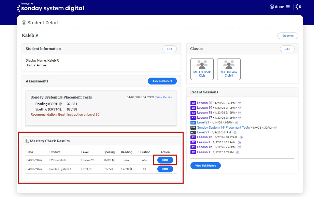This screenshot has width=314, height=197.
Task: Click the diamond flag beside Spelling 16/20
Action: [113, 160]
